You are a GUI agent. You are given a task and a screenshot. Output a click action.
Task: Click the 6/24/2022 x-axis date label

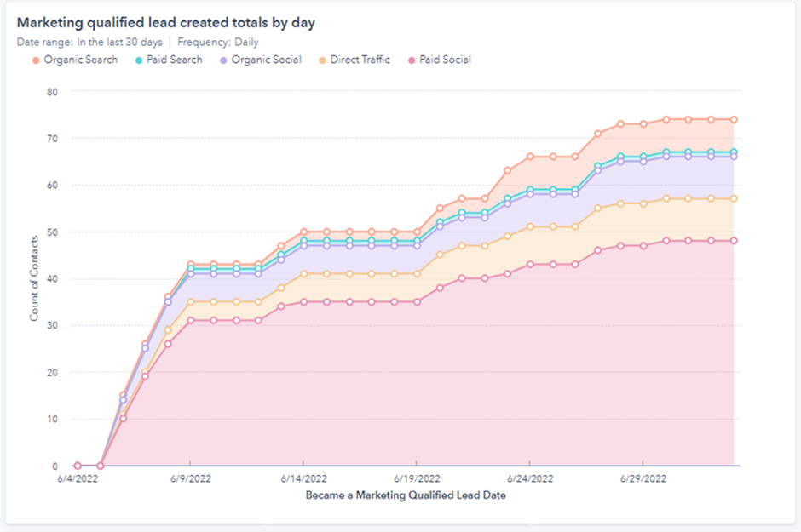point(530,479)
